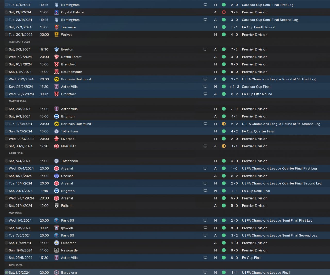This screenshot has width=330, height=275.
Task: Open the UEFA Champions League Final competition link
Action: pyautogui.click(x=266, y=272)
